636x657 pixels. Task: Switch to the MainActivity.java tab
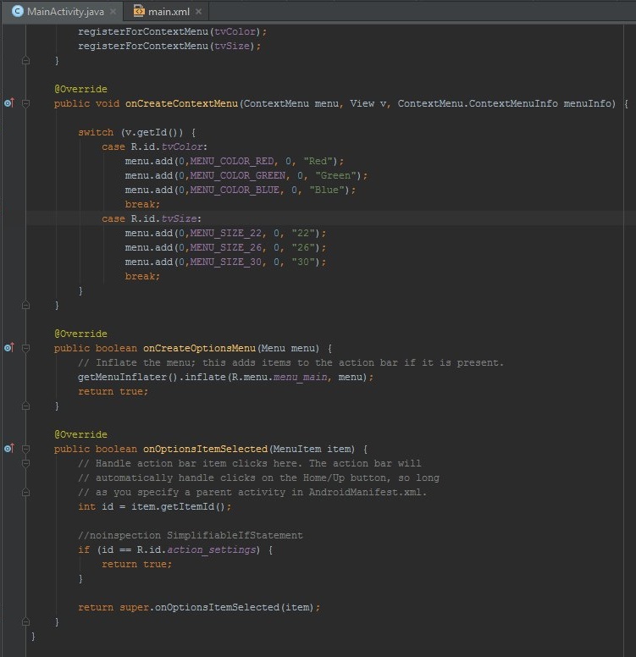point(62,12)
